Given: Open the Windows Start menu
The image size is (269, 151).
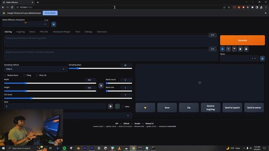Looking at the screenshot, I should click(3, 148).
